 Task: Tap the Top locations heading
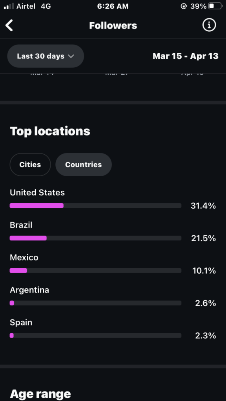[50, 131]
